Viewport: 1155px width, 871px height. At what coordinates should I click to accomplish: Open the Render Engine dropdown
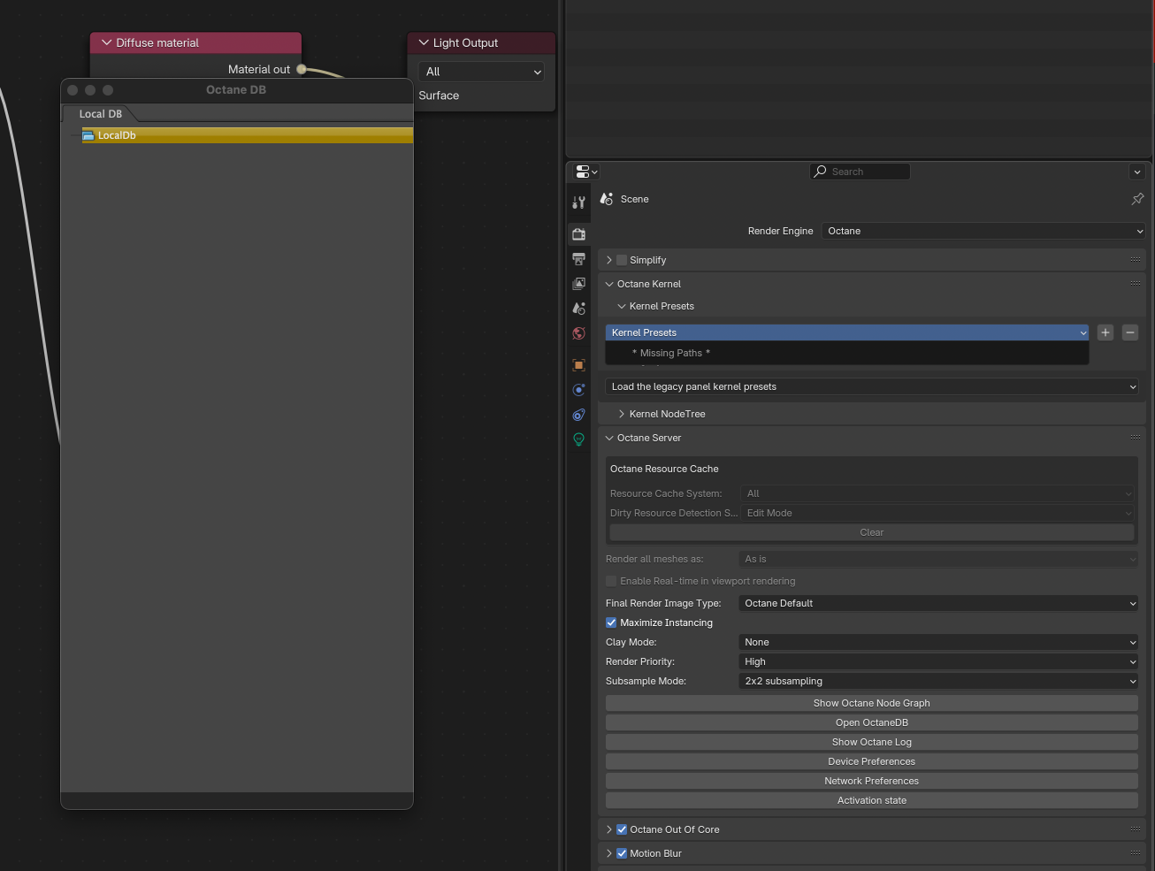click(983, 231)
